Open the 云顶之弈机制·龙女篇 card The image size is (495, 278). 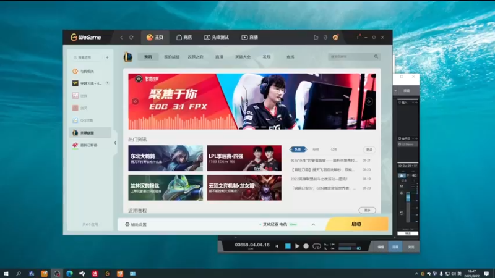coord(244,188)
